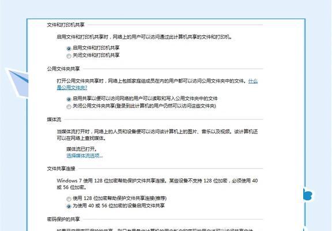The height and width of the screenshot is (231, 332).
Task: Click the 媒体流 section heading
Action: coord(54,120)
